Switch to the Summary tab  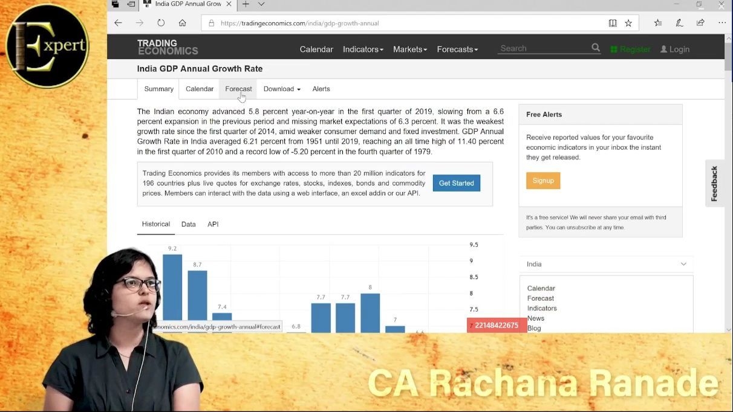click(159, 89)
